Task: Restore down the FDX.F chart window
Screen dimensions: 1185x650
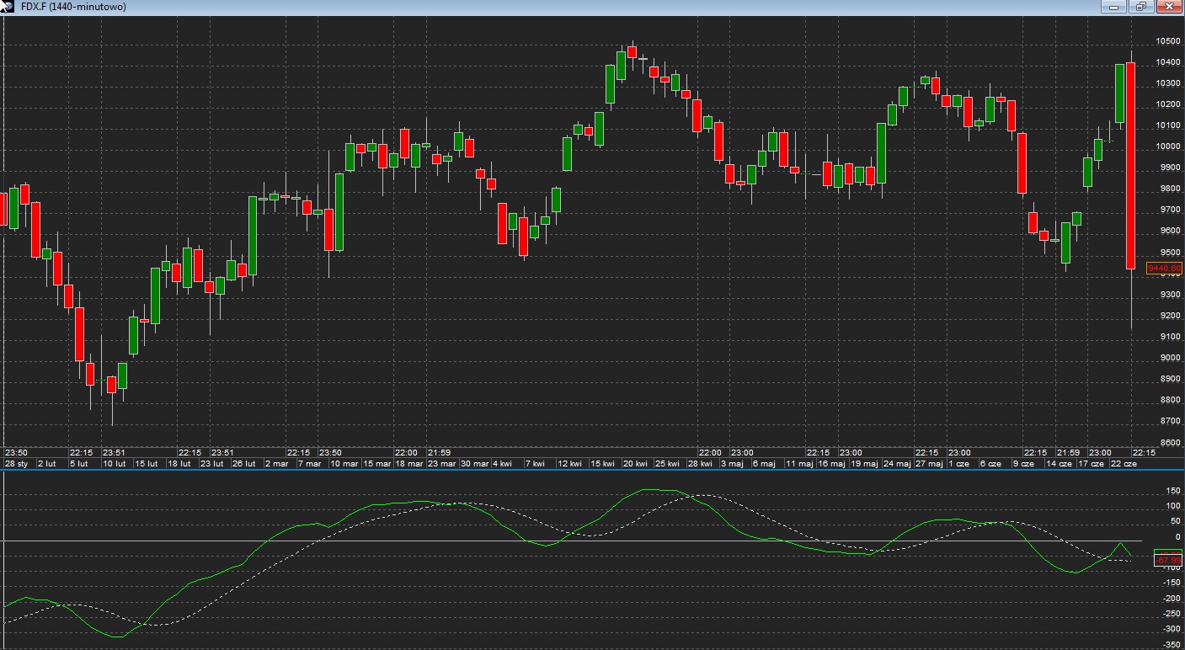Action: click(1141, 7)
